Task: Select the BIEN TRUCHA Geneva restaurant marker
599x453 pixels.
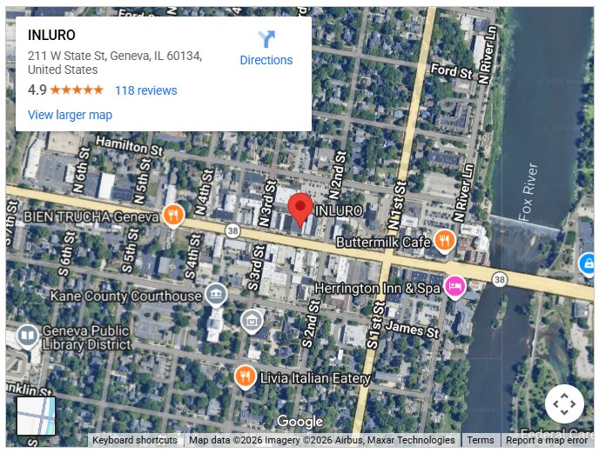Action: point(173,216)
